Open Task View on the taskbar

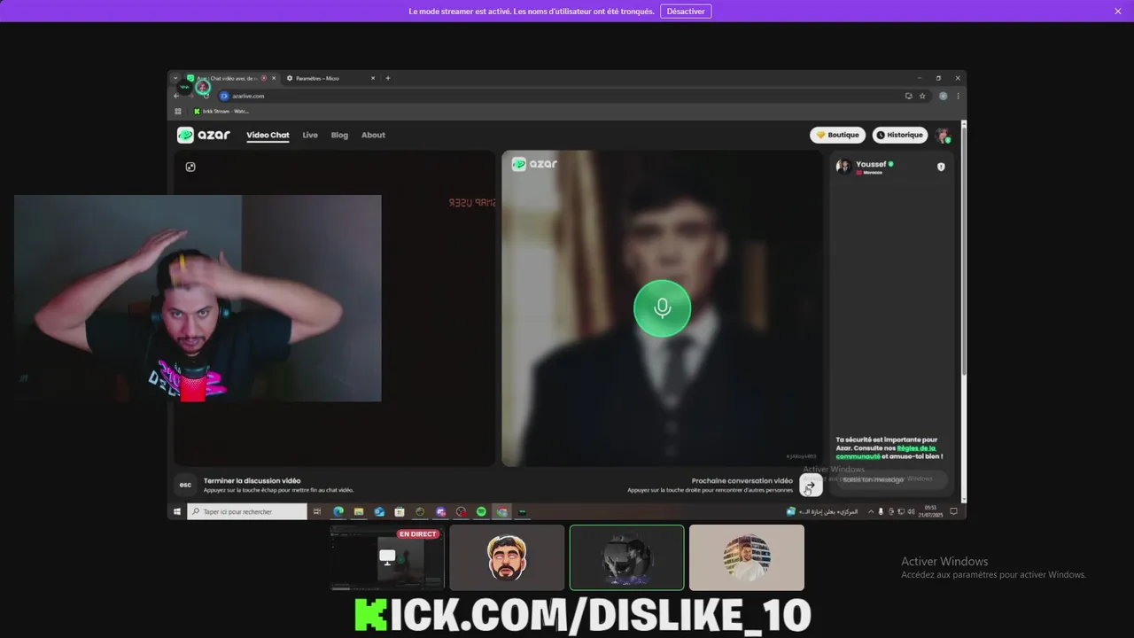317,511
